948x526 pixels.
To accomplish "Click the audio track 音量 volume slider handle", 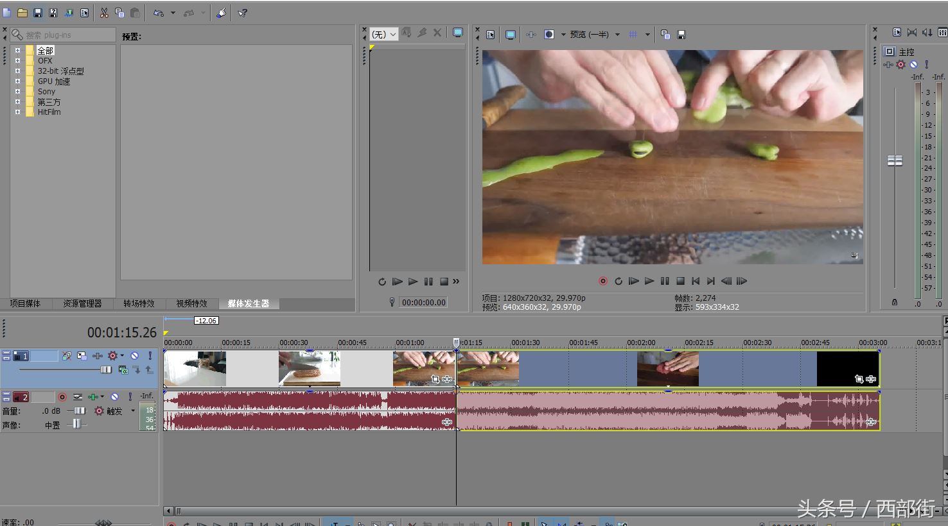I will click(x=79, y=411).
